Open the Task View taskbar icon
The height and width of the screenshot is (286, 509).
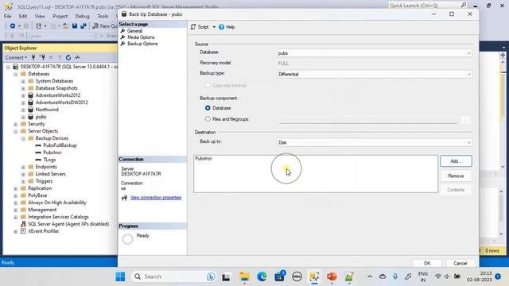click(226, 277)
